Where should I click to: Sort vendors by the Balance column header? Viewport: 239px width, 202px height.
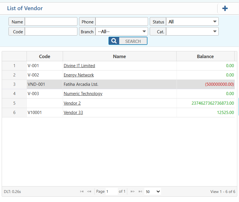[x=205, y=56]
